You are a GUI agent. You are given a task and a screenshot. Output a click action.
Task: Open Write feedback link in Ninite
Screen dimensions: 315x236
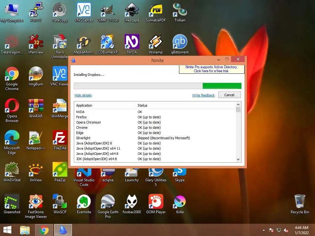(203, 95)
